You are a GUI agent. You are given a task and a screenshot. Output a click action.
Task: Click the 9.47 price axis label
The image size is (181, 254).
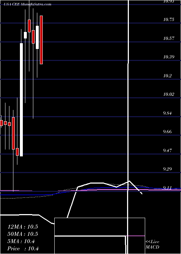point(167,150)
